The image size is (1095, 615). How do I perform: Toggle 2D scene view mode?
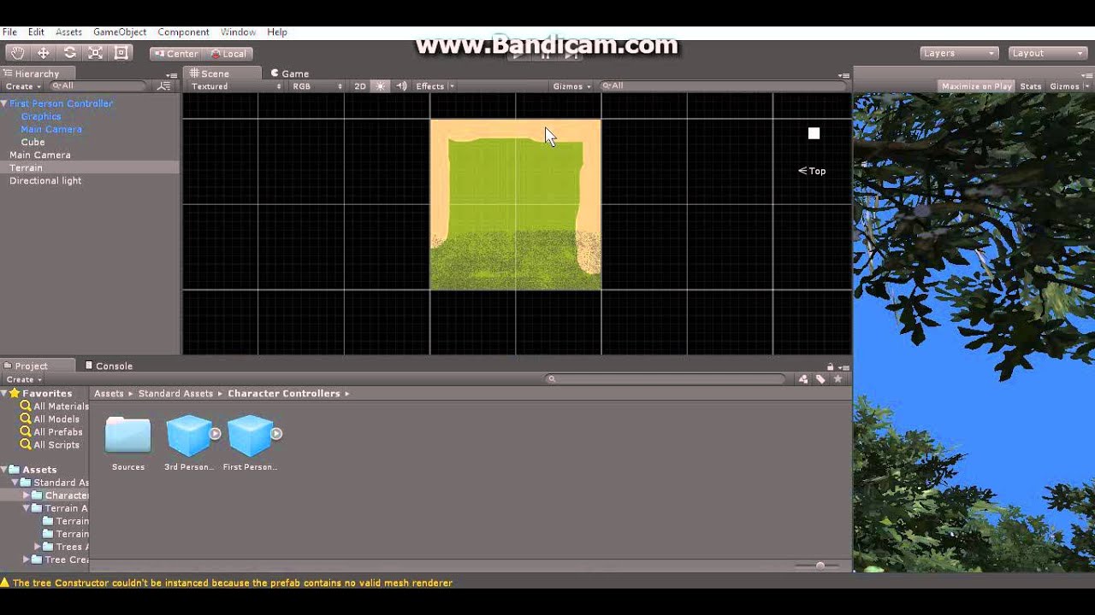[360, 86]
